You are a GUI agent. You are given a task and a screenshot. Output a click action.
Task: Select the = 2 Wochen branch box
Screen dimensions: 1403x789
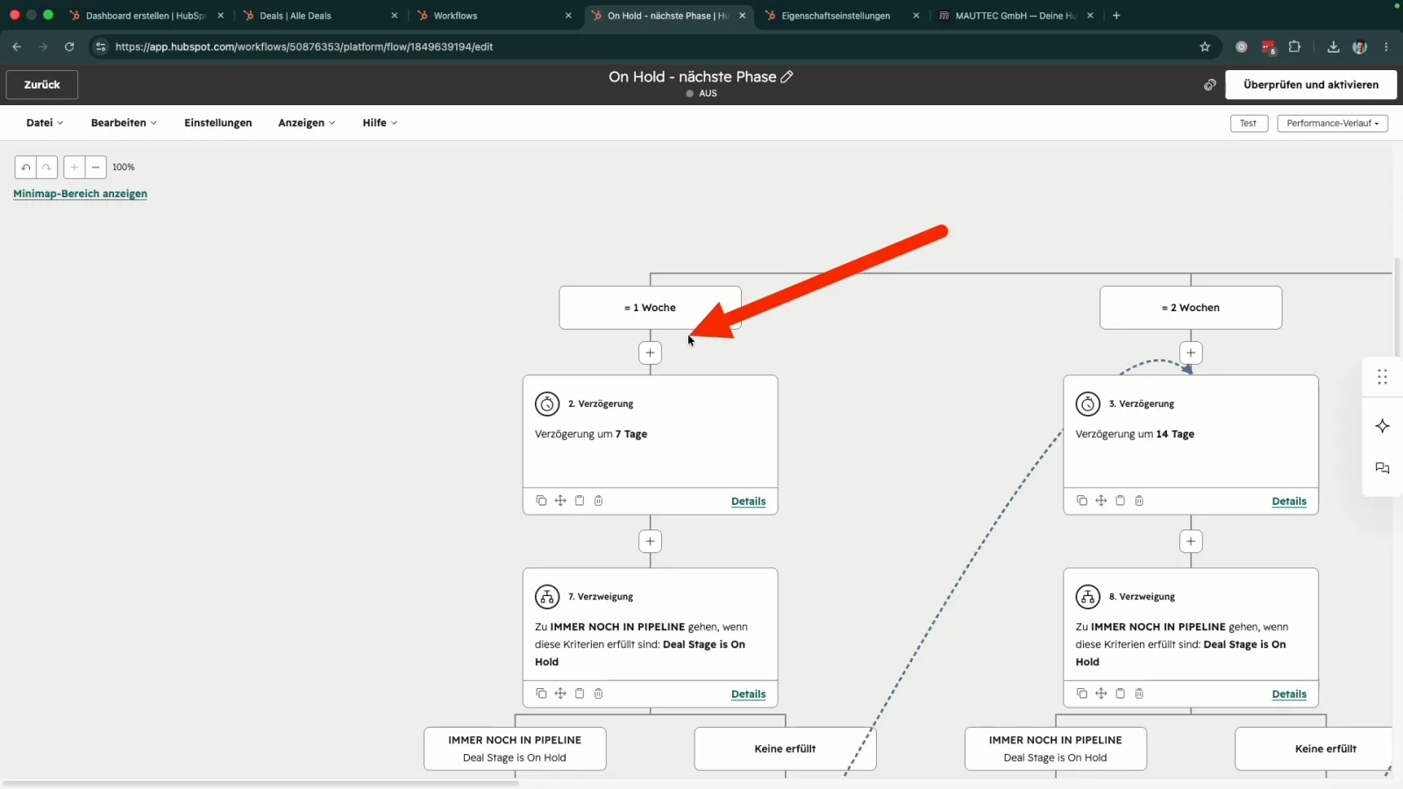click(1191, 308)
